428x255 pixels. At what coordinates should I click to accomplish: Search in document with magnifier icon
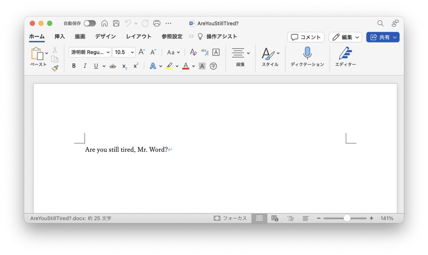381,23
